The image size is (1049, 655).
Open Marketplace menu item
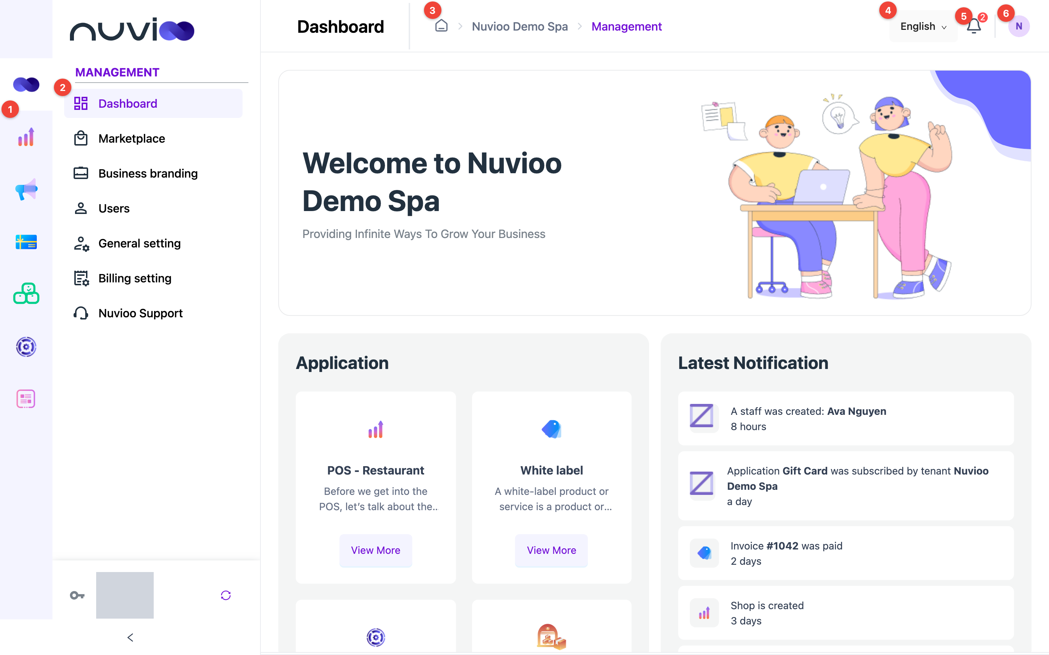(153, 139)
